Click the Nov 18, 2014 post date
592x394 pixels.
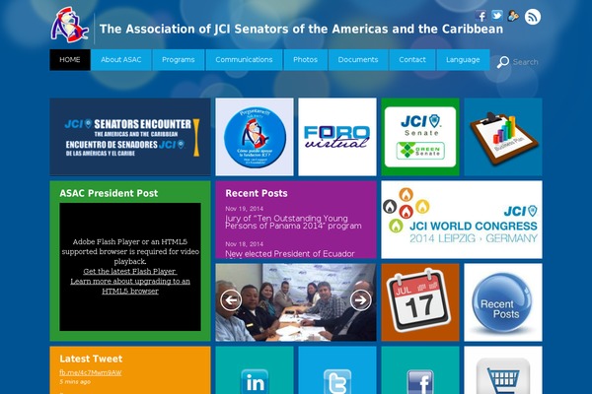point(245,244)
